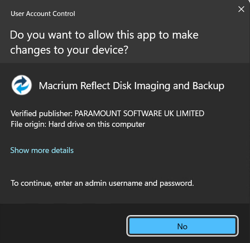The height and width of the screenshot is (243, 250).
Task: Click the enter an admin username and password message
Action: click(x=102, y=183)
